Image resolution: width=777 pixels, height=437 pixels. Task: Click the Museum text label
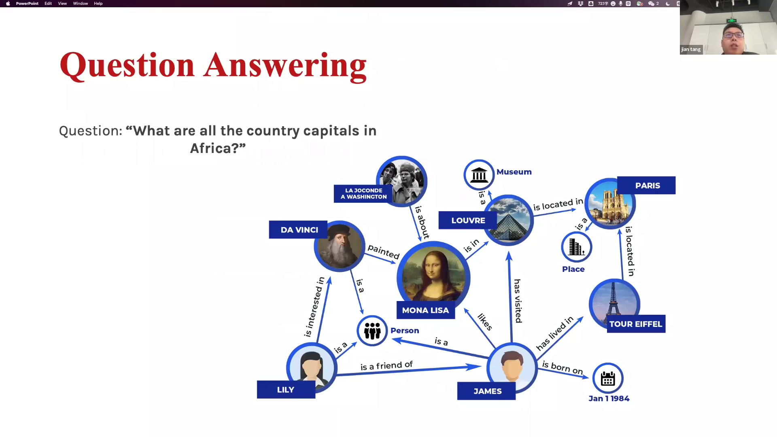514,172
